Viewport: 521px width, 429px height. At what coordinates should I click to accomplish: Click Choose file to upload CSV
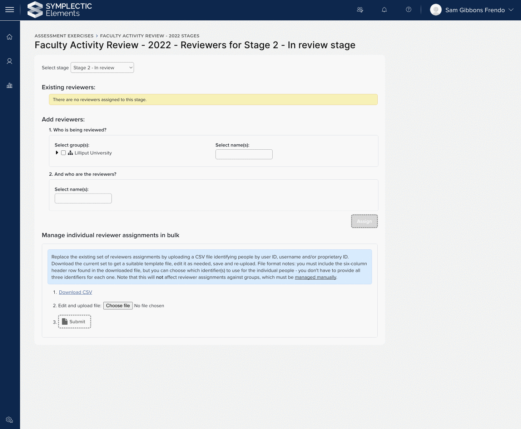tap(118, 306)
